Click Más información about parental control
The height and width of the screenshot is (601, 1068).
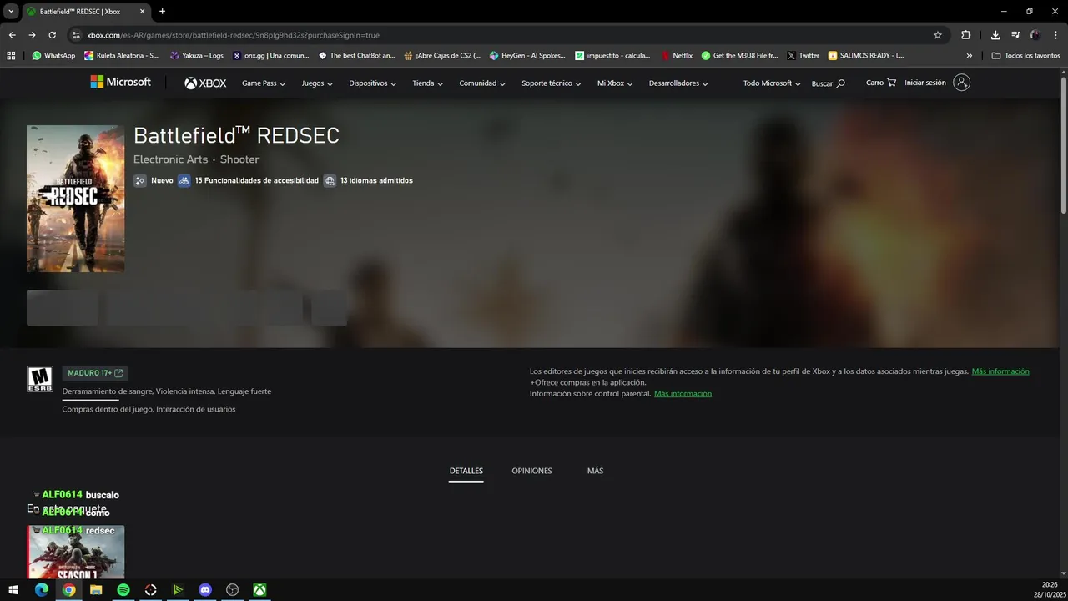coord(683,393)
